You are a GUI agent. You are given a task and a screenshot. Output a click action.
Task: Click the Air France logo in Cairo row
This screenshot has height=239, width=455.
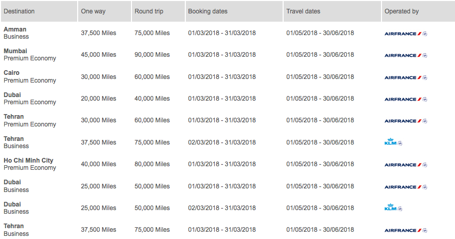405,77
